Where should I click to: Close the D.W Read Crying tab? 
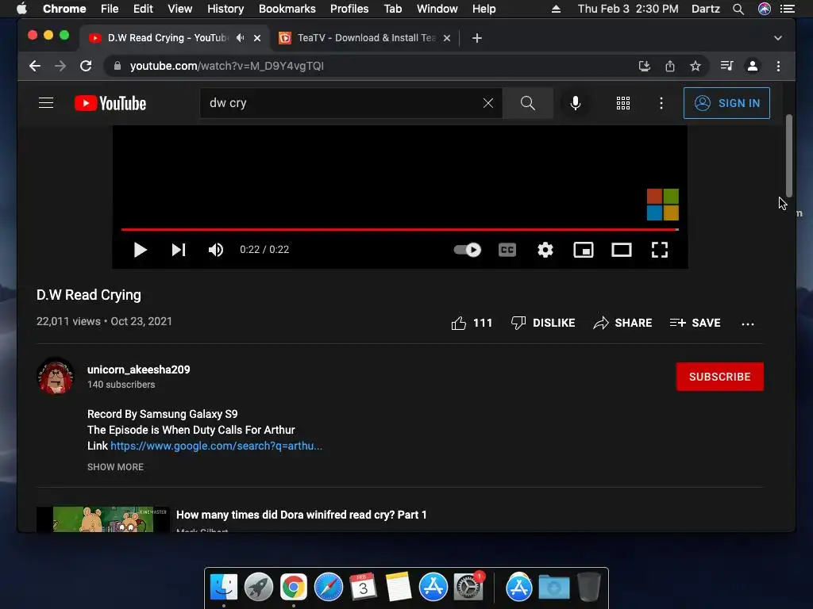tap(257, 38)
